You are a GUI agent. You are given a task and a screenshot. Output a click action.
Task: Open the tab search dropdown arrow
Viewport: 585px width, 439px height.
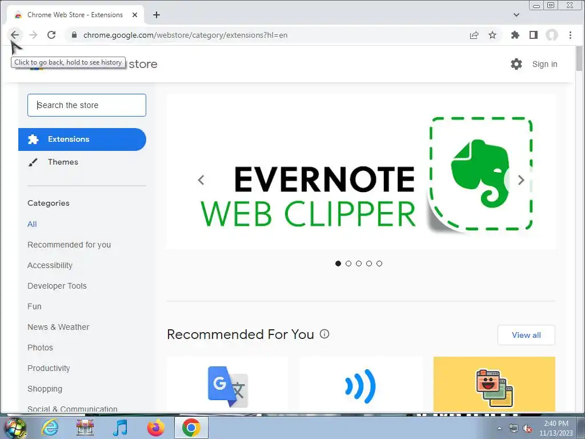point(516,15)
